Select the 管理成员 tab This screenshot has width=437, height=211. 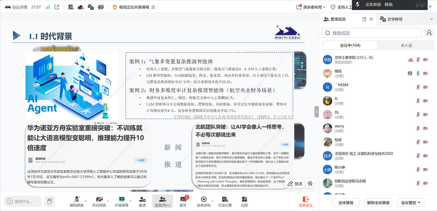tap(334, 19)
